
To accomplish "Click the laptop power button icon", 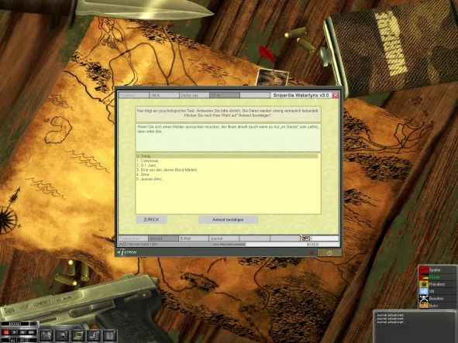I will coord(329,253).
